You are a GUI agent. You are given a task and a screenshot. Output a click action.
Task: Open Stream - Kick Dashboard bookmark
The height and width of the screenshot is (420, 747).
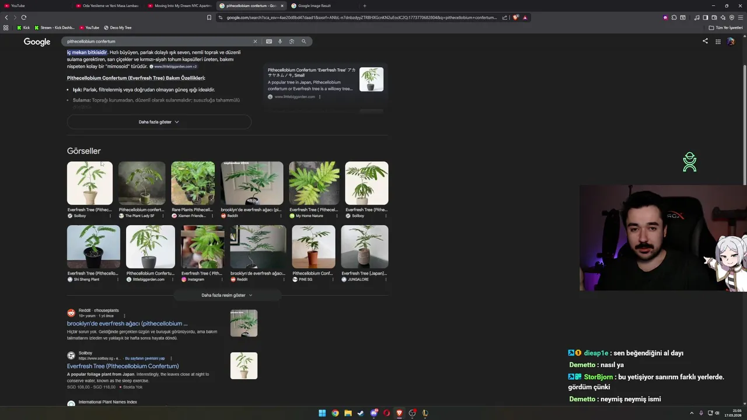[x=55, y=27]
